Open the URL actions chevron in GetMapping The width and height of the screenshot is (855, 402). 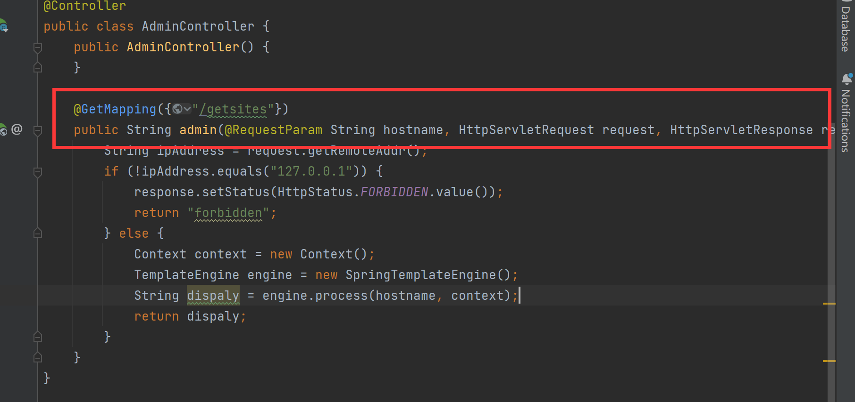coord(187,109)
